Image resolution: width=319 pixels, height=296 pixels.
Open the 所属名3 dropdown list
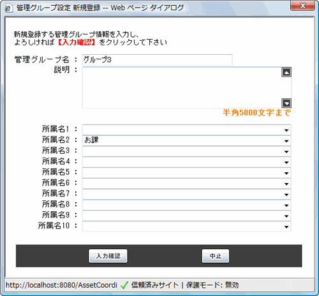(x=186, y=151)
